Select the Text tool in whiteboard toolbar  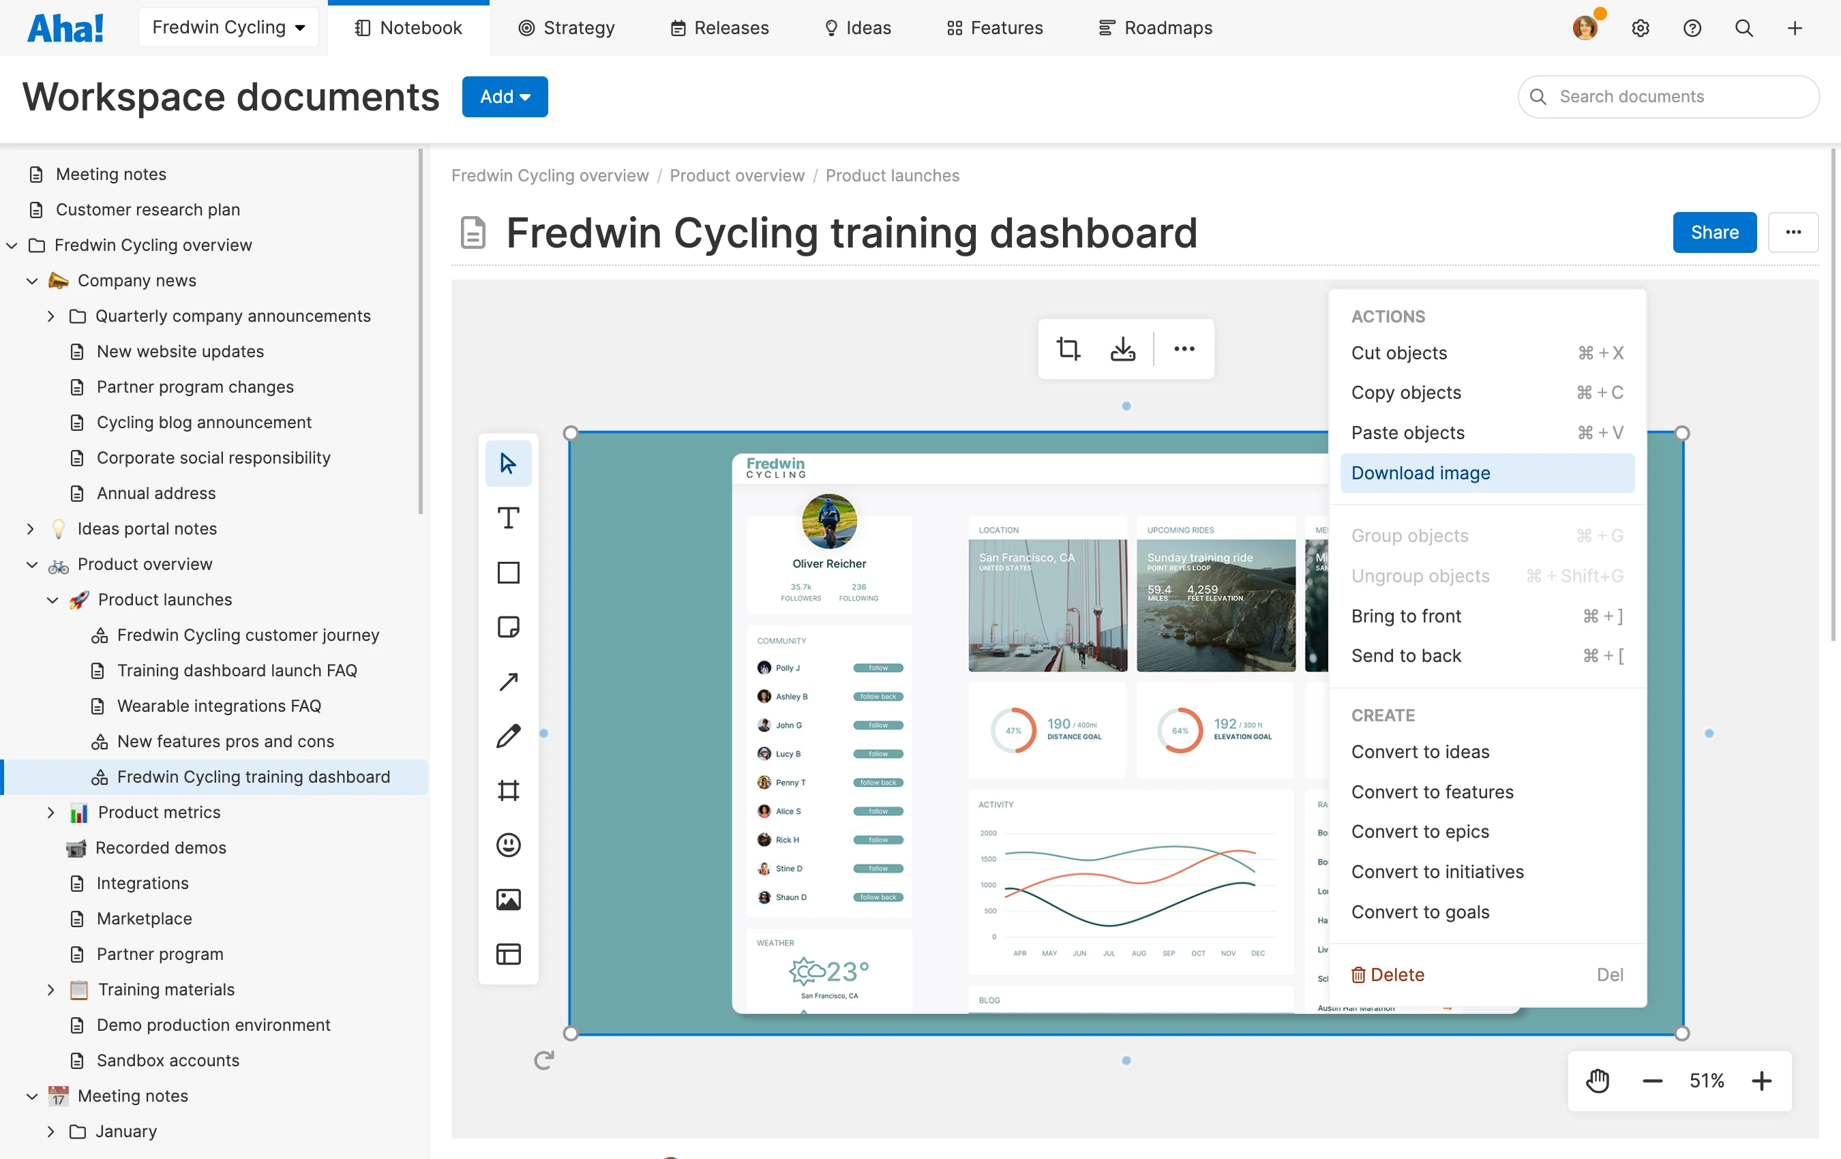pyautogui.click(x=508, y=518)
